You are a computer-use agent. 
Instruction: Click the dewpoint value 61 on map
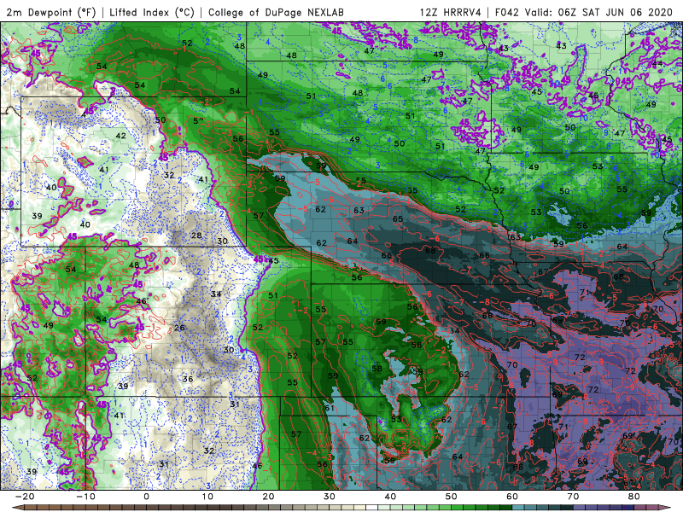pos(330,408)
